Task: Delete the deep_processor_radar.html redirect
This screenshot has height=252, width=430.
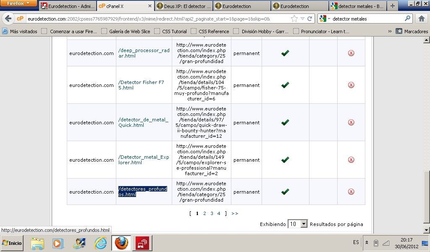Action: point(351,53)
